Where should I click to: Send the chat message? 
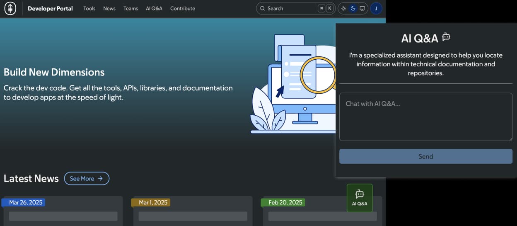426,156
